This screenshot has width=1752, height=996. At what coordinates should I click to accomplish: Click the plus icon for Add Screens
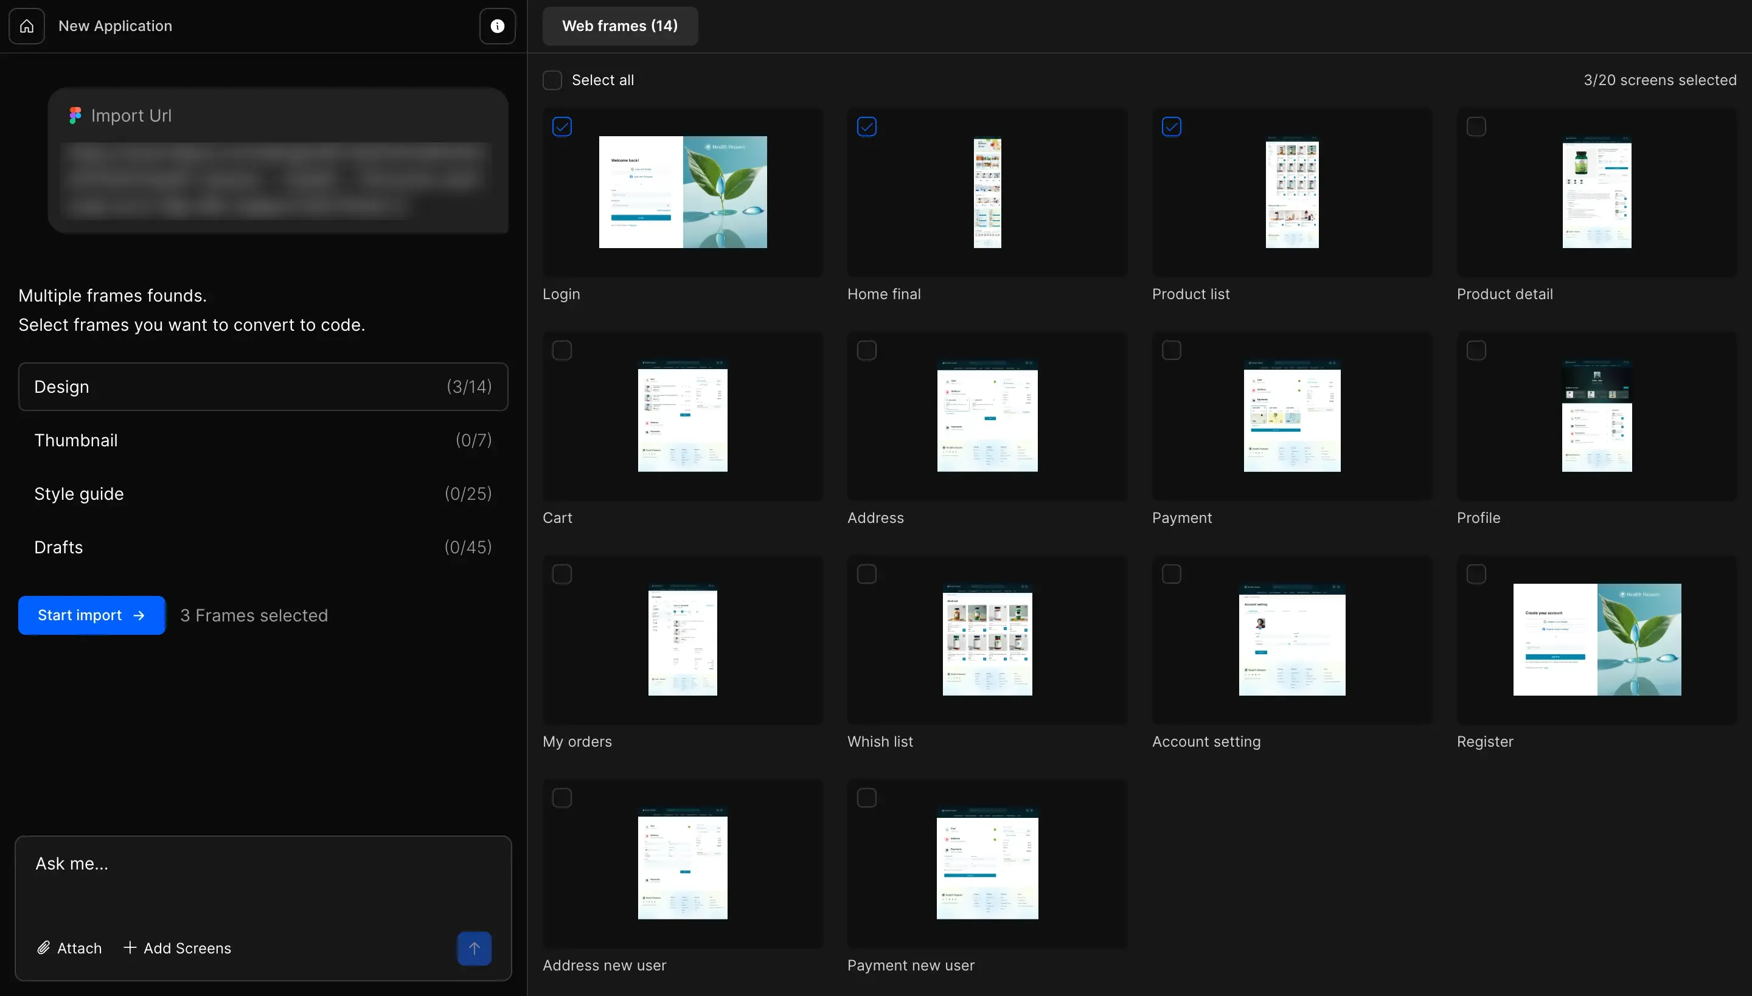pyautogui.click(x=130, y=947)
